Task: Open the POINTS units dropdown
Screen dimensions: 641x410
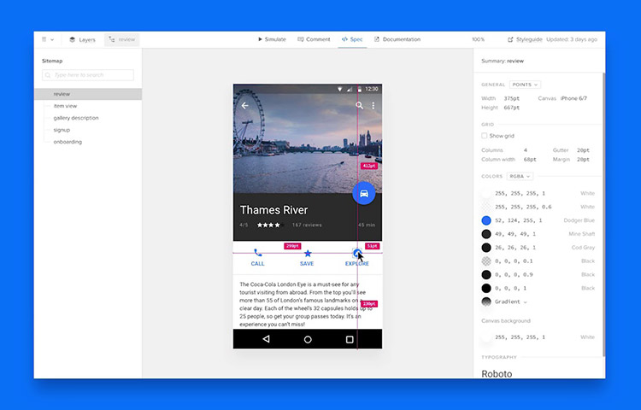Action: pos(525,85)
